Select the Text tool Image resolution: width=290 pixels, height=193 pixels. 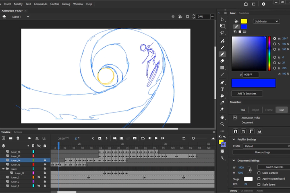click(222, 89)
